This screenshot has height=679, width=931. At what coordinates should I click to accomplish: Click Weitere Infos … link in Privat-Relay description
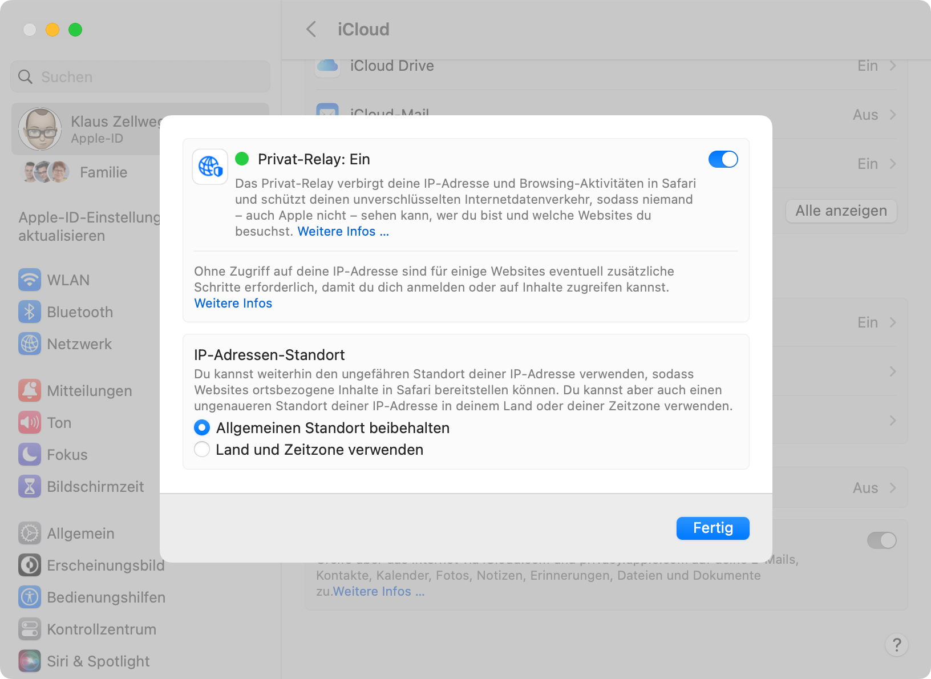(343, 231)
